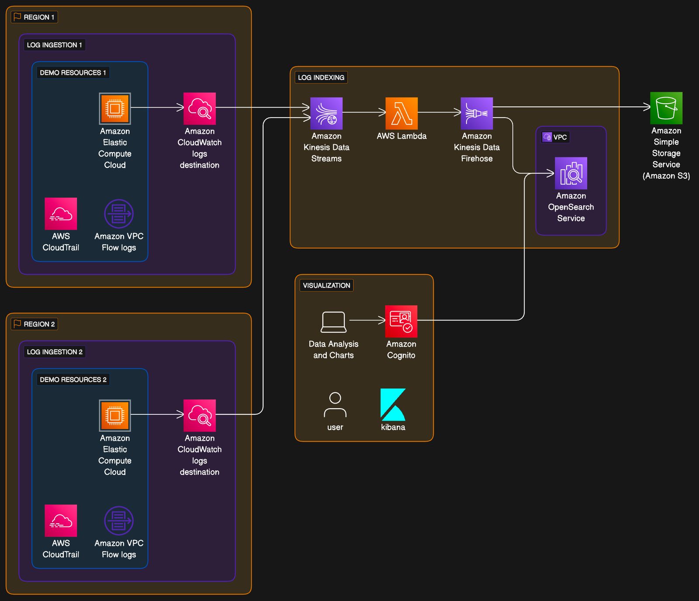Select the LOG INGESTION 2 label

(55, 352)
